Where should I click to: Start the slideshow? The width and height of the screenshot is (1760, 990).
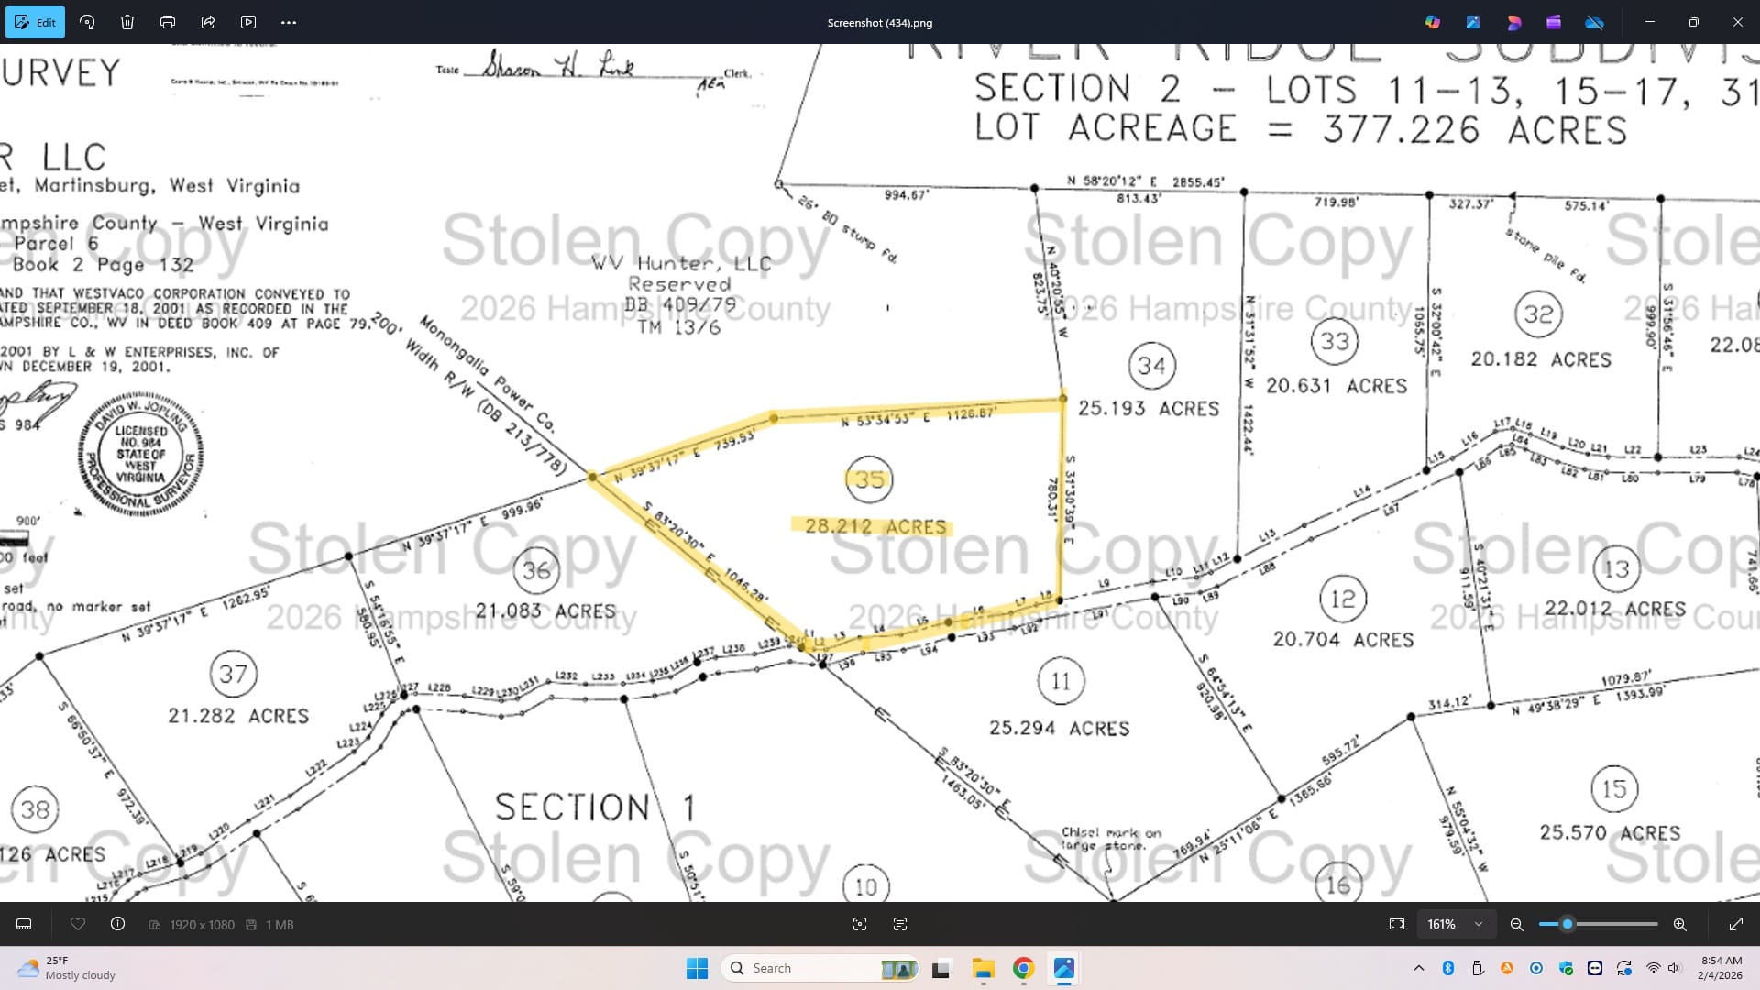pos(248,22)
